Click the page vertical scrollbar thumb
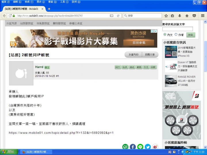 coord(205,57)
